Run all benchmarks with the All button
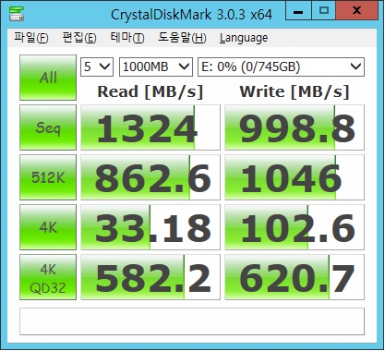Viewport: 385px width, 351px height. tap(48, 78)
